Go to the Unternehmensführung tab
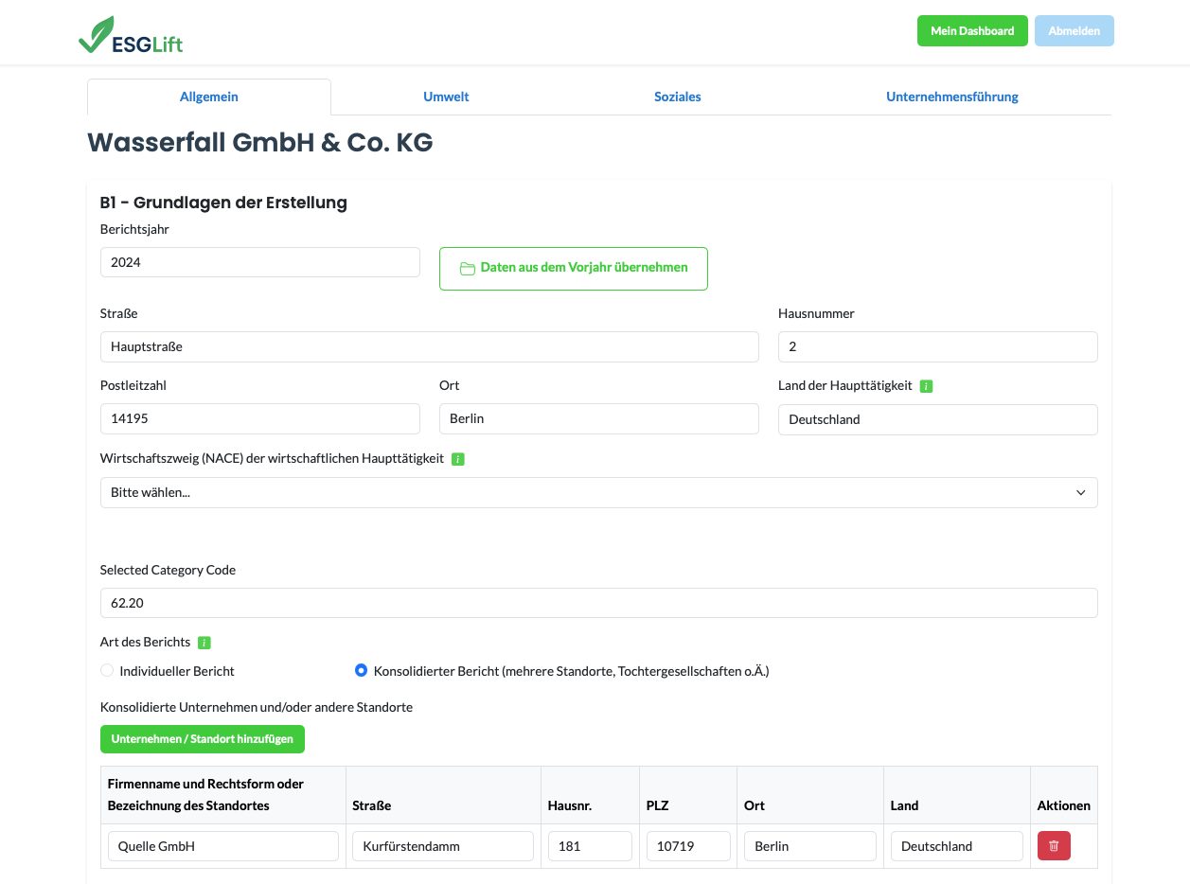 pyautogui.click(x=951, y=97)
